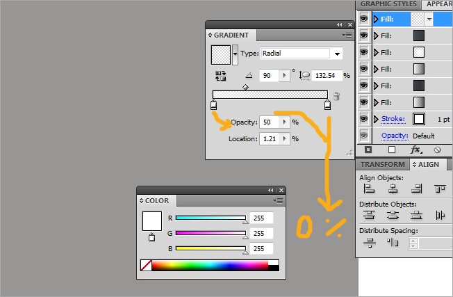The width and height of the screenshot is (453, 297).
Task: Click the gradient fill preview thumbnail
Action: 221,55
